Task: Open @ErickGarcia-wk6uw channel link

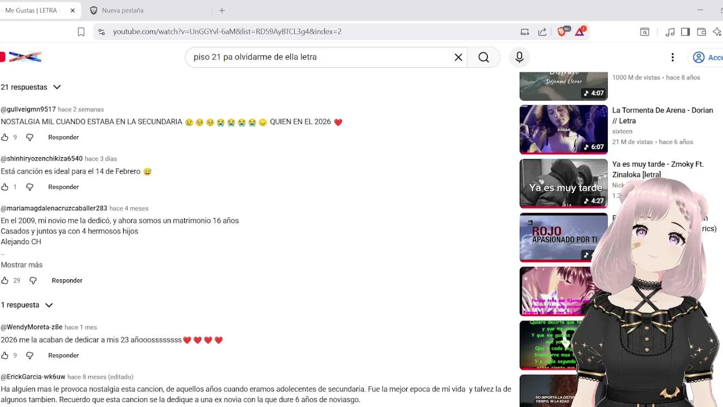Action: (x=33, y=377)
